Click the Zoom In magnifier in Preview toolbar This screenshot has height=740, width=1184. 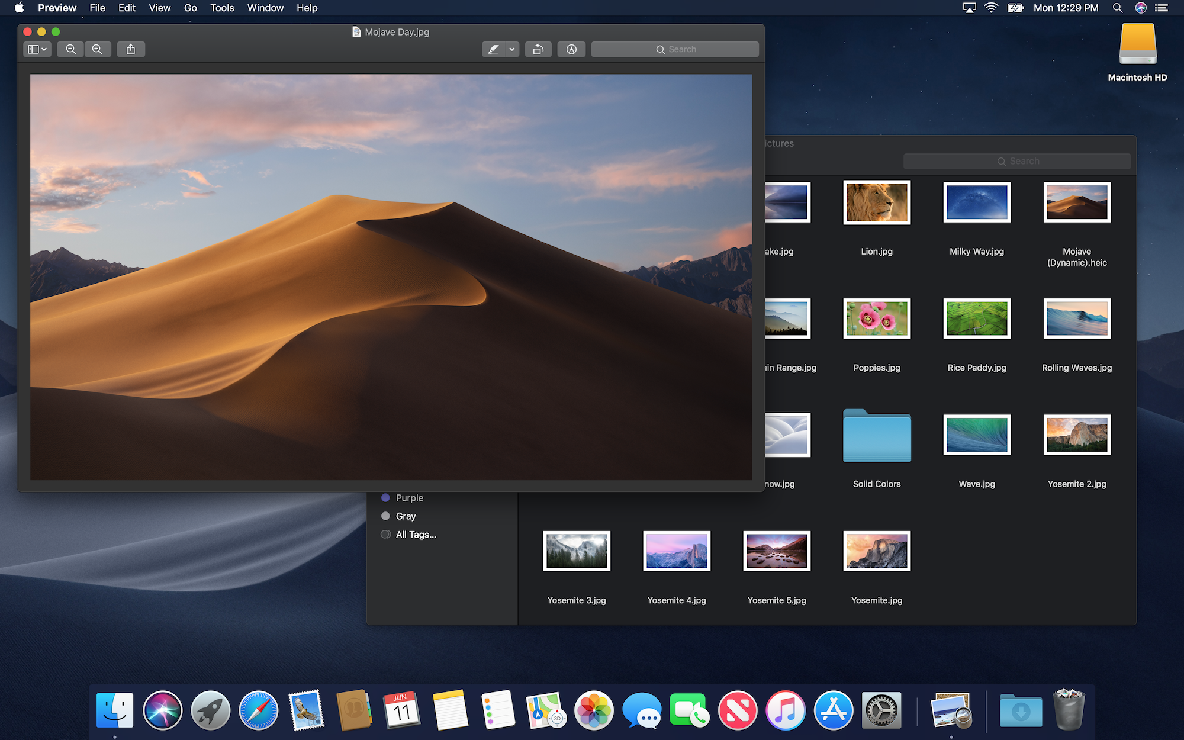tap(98, 49)
